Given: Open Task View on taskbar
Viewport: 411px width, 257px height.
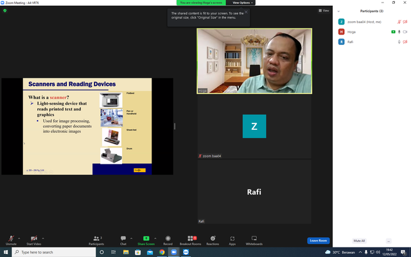Looking at the screenshot, I should [114, 252].
